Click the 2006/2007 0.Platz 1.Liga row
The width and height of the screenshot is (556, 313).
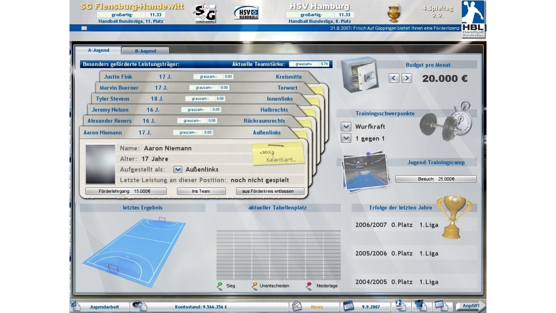[x=397, y=225]
